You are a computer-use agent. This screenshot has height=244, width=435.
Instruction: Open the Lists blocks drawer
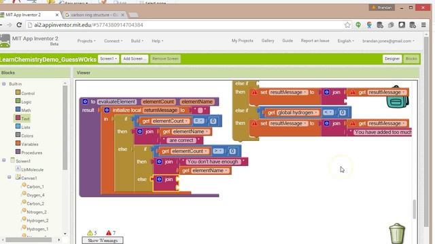[26, 127]
